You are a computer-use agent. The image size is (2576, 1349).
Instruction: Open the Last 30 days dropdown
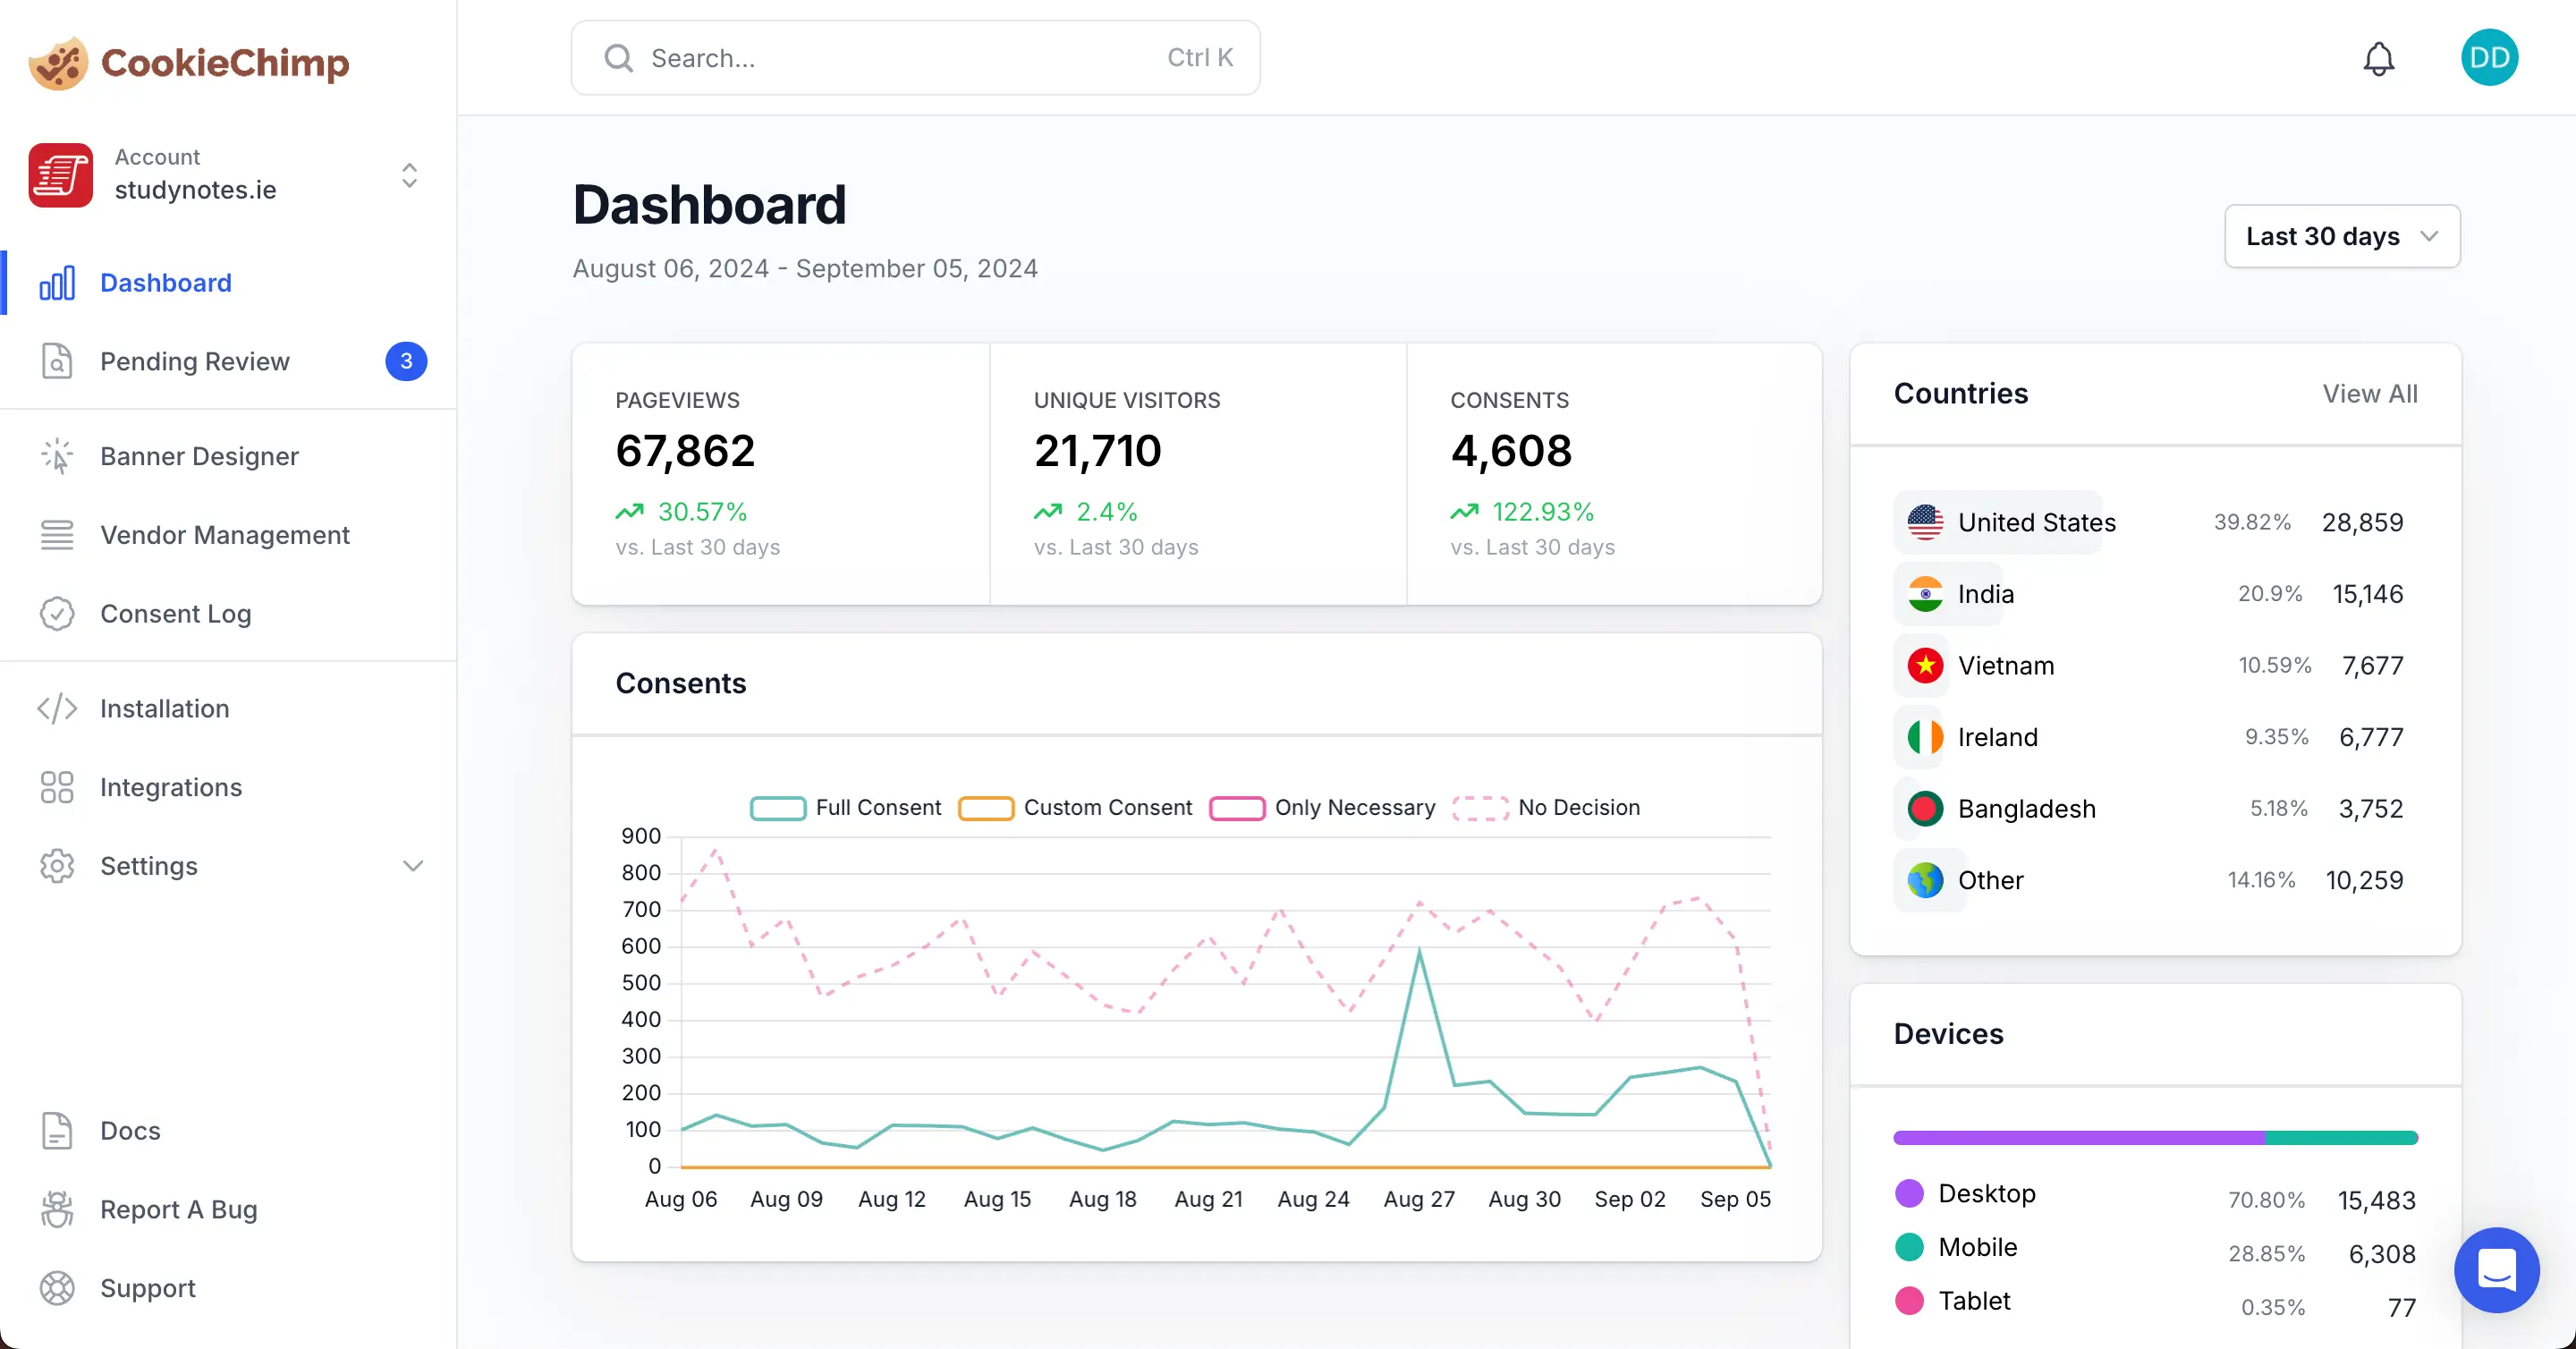tap(2341, 236)
